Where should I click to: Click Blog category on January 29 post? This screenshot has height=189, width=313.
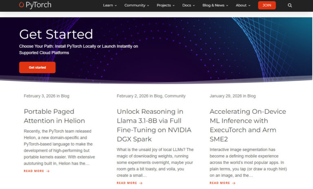point(251,96)
